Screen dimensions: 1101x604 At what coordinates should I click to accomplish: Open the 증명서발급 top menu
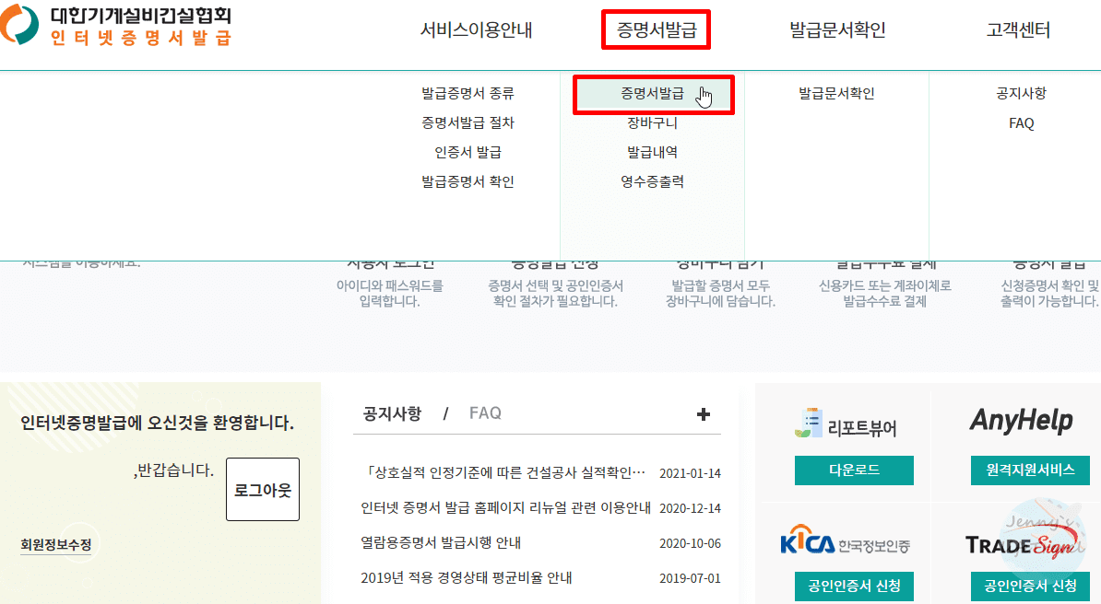[657, 30]
